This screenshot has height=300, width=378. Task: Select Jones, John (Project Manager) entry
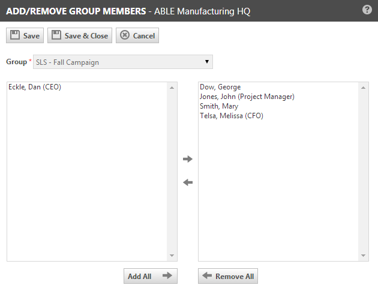tap(247, 97)
